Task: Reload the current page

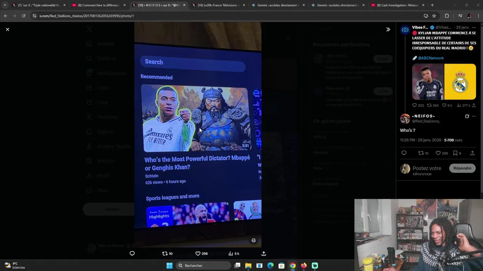Action: click(x=23, y=16)
